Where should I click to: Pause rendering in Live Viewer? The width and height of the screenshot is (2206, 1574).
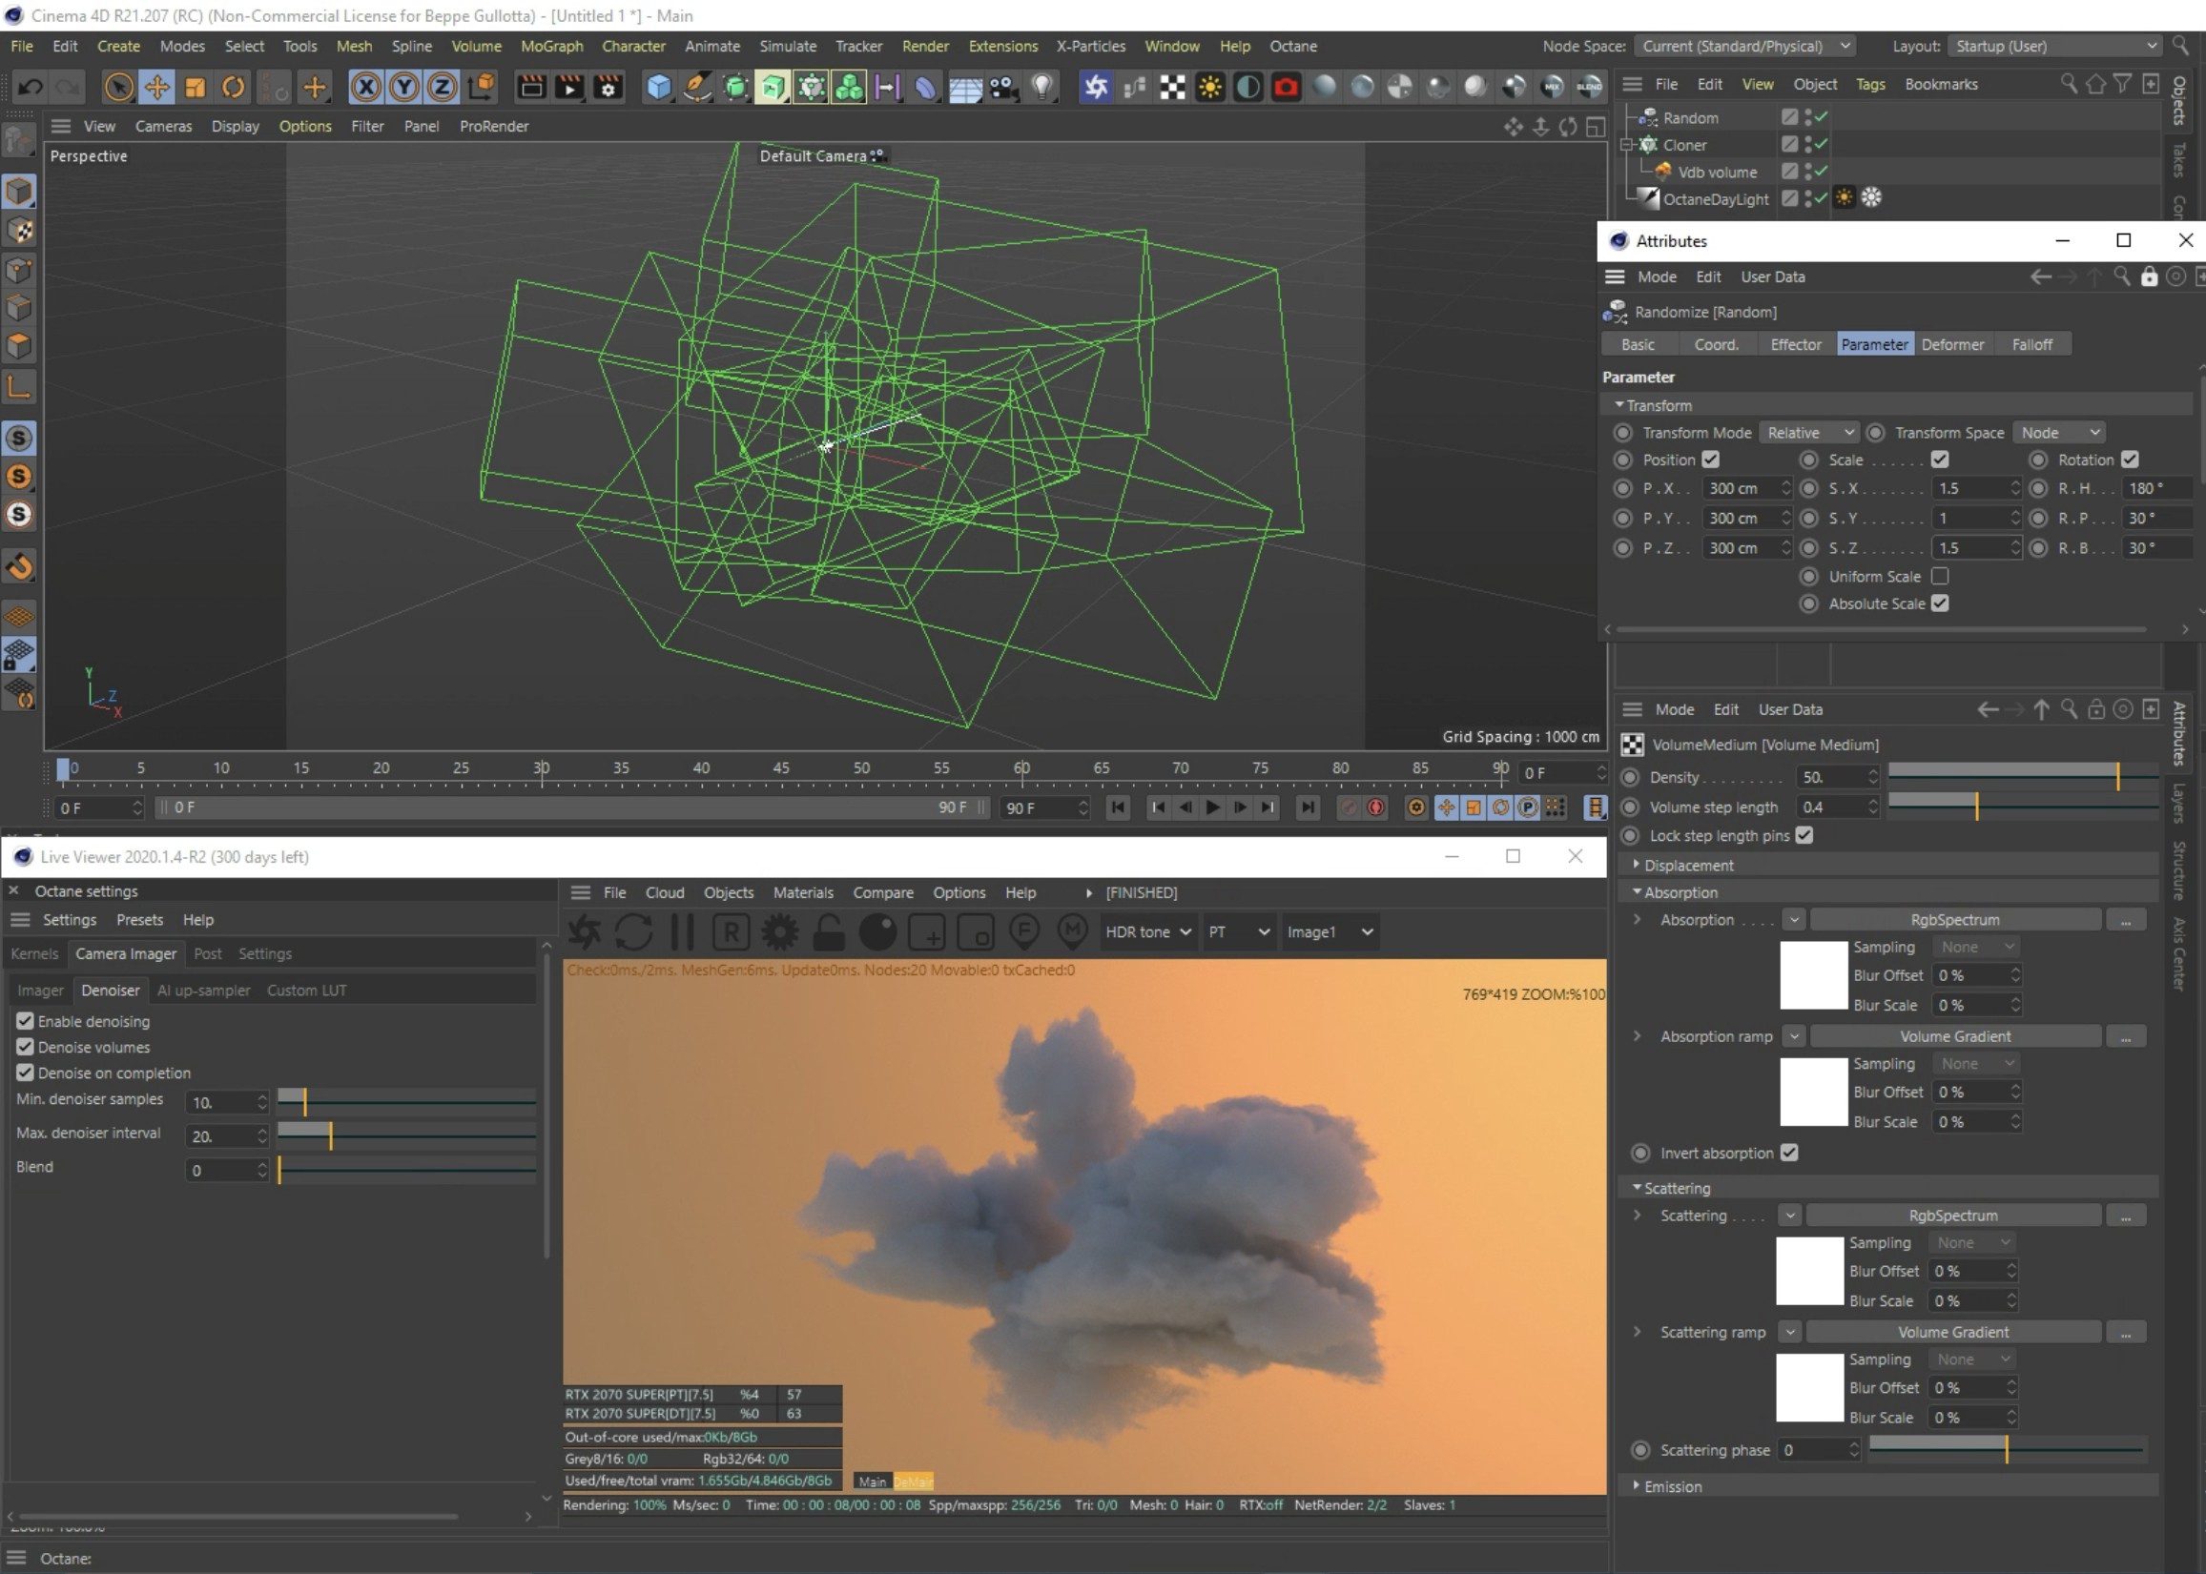pos(683,931)
